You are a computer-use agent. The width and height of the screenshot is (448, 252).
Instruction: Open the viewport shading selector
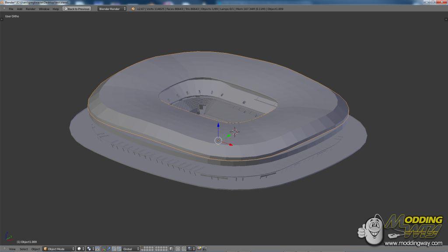click(x=80, y=249)
